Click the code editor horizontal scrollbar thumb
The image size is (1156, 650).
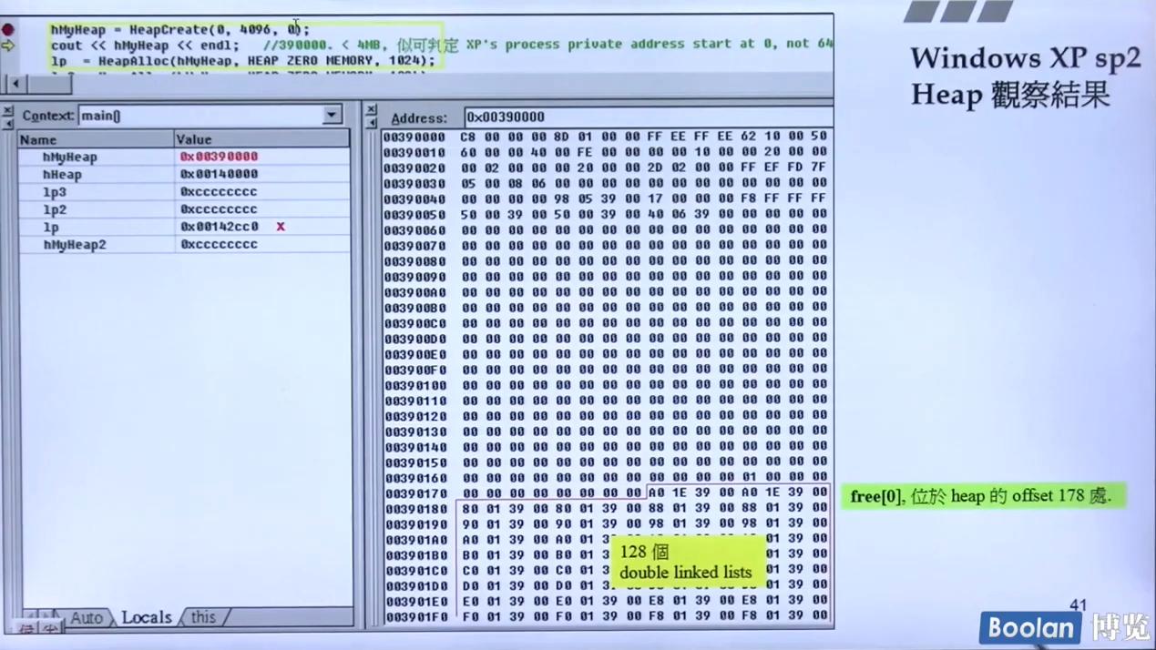pos(49,84)
